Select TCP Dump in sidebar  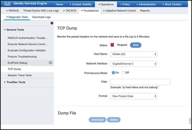(14, 69)
